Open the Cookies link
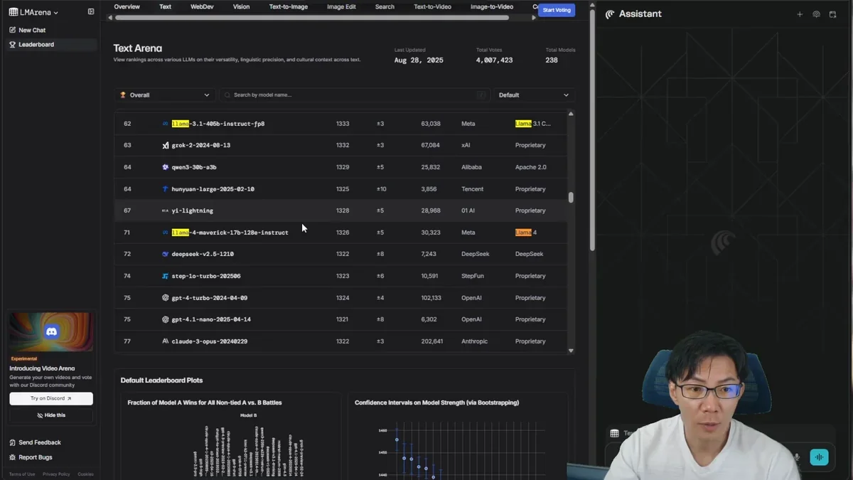 coord(85,474)
